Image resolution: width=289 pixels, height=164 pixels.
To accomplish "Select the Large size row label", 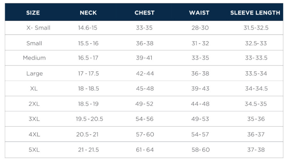I will tap(34, 73).
